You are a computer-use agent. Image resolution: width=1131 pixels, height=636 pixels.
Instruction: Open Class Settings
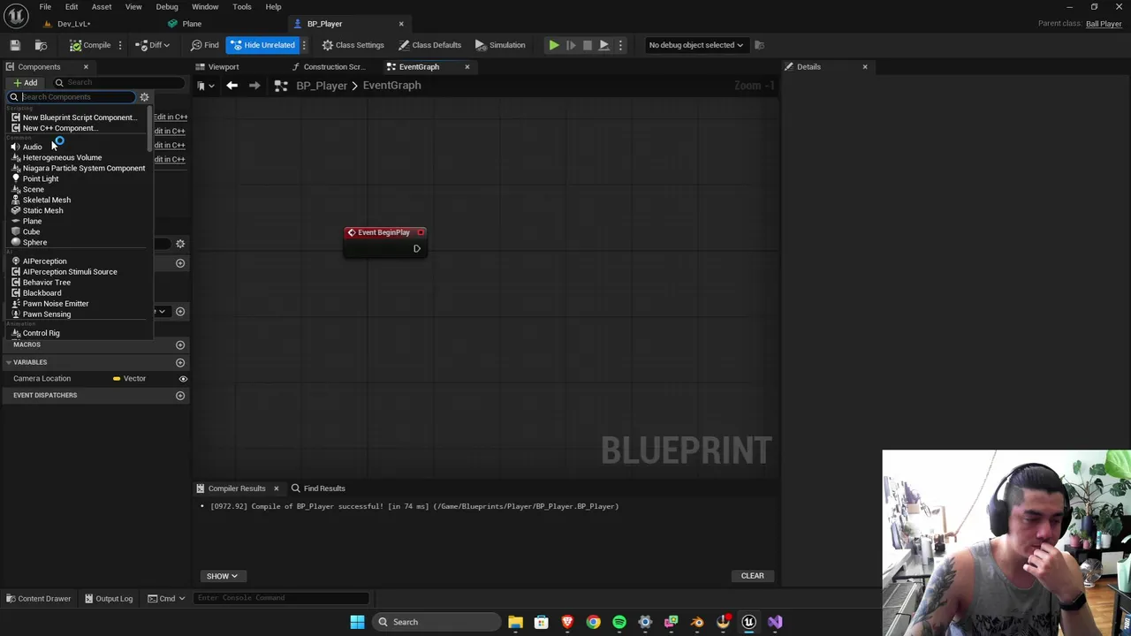pyautogui.click(x=353, y=45)
